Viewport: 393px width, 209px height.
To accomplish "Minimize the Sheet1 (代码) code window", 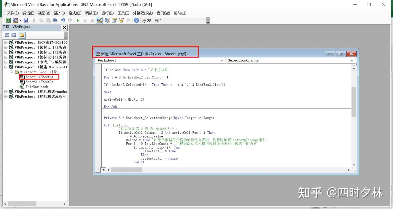I will click(x=330, y=54).
